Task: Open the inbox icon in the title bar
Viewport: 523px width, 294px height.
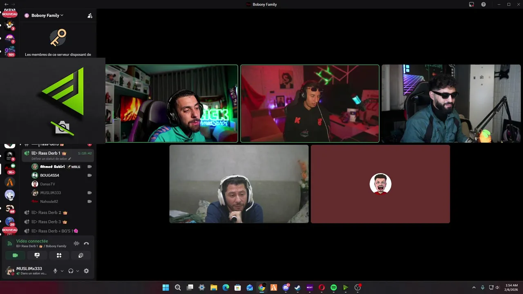Action: (x=472, y=4)
